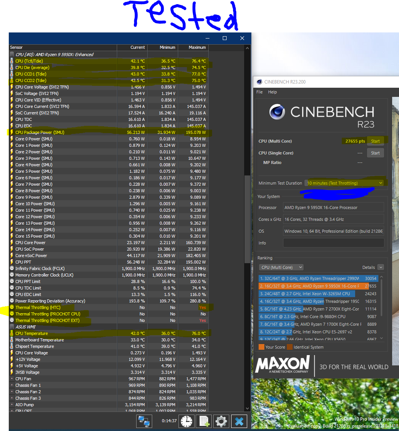Open CPU (Multi Core) ranking dropdown

pyautogui.click(x=281, y=267)
